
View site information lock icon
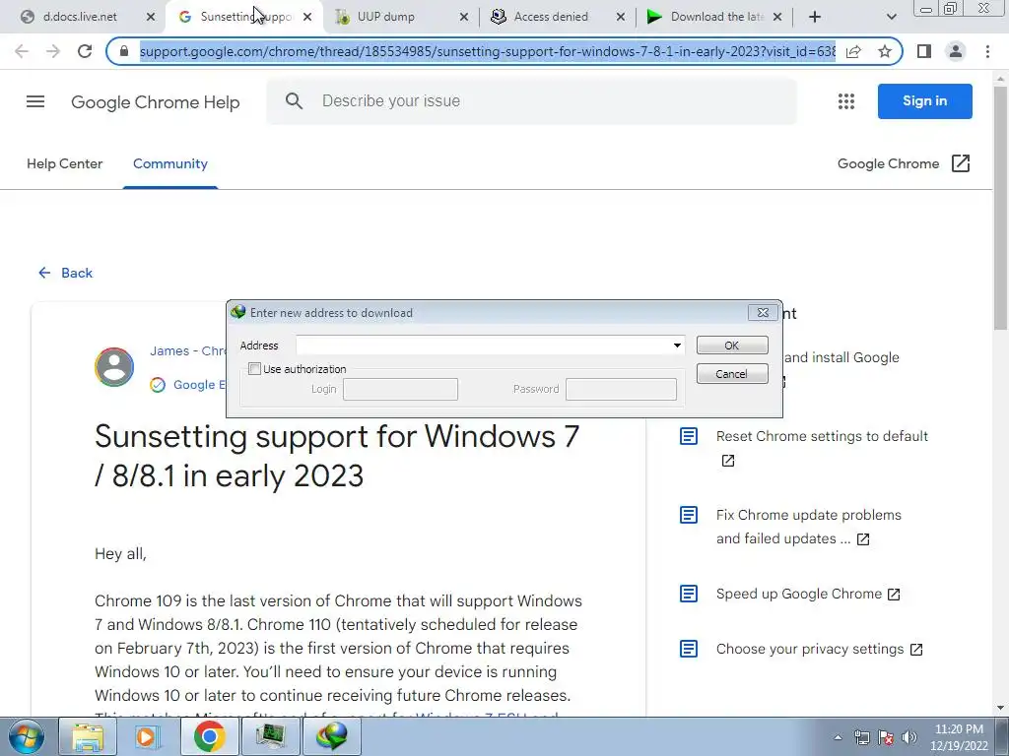point(124,51)
